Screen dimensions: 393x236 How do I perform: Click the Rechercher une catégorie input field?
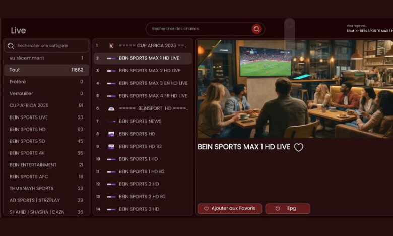tap(50, 46)
